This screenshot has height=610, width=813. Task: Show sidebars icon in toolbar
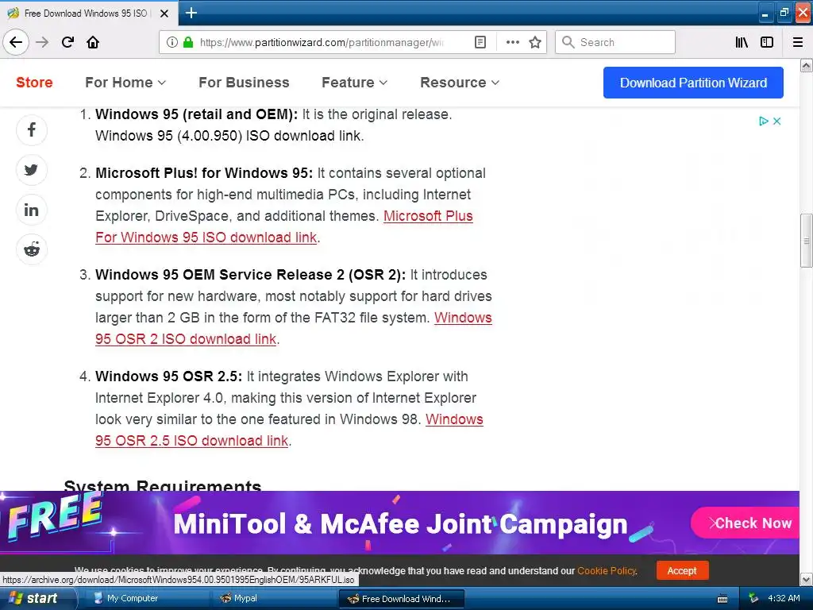767,42
